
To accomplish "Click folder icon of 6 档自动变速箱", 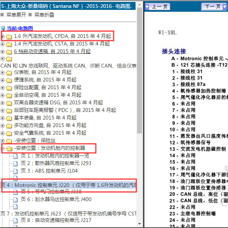I will [x=9, y=52].
